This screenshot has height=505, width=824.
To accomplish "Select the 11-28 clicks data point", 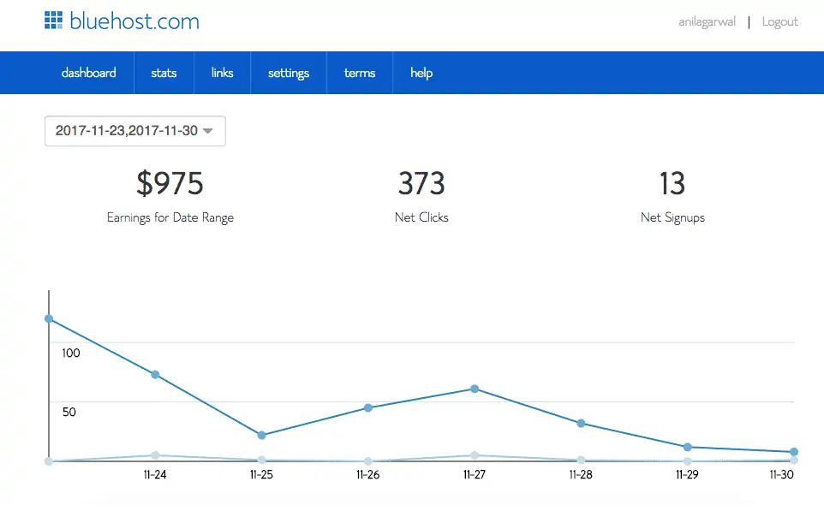I will pyautogui.click(x=581, y=423).
